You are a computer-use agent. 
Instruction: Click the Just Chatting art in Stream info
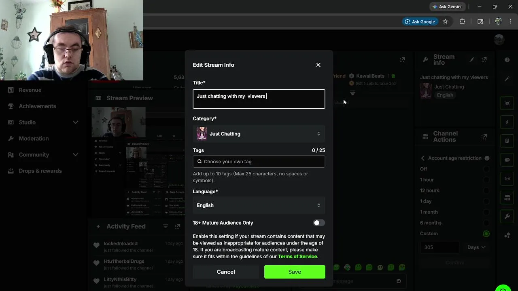[x=426, y=91]
